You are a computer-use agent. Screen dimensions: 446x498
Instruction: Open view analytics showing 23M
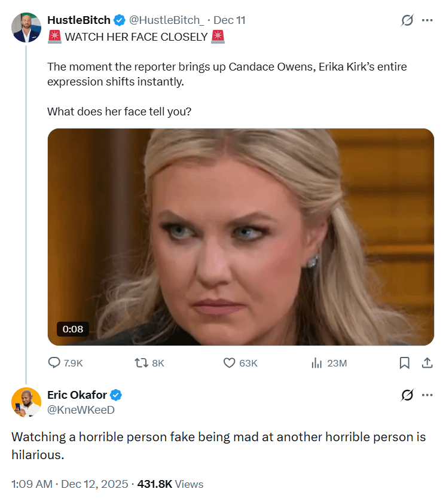317,363
